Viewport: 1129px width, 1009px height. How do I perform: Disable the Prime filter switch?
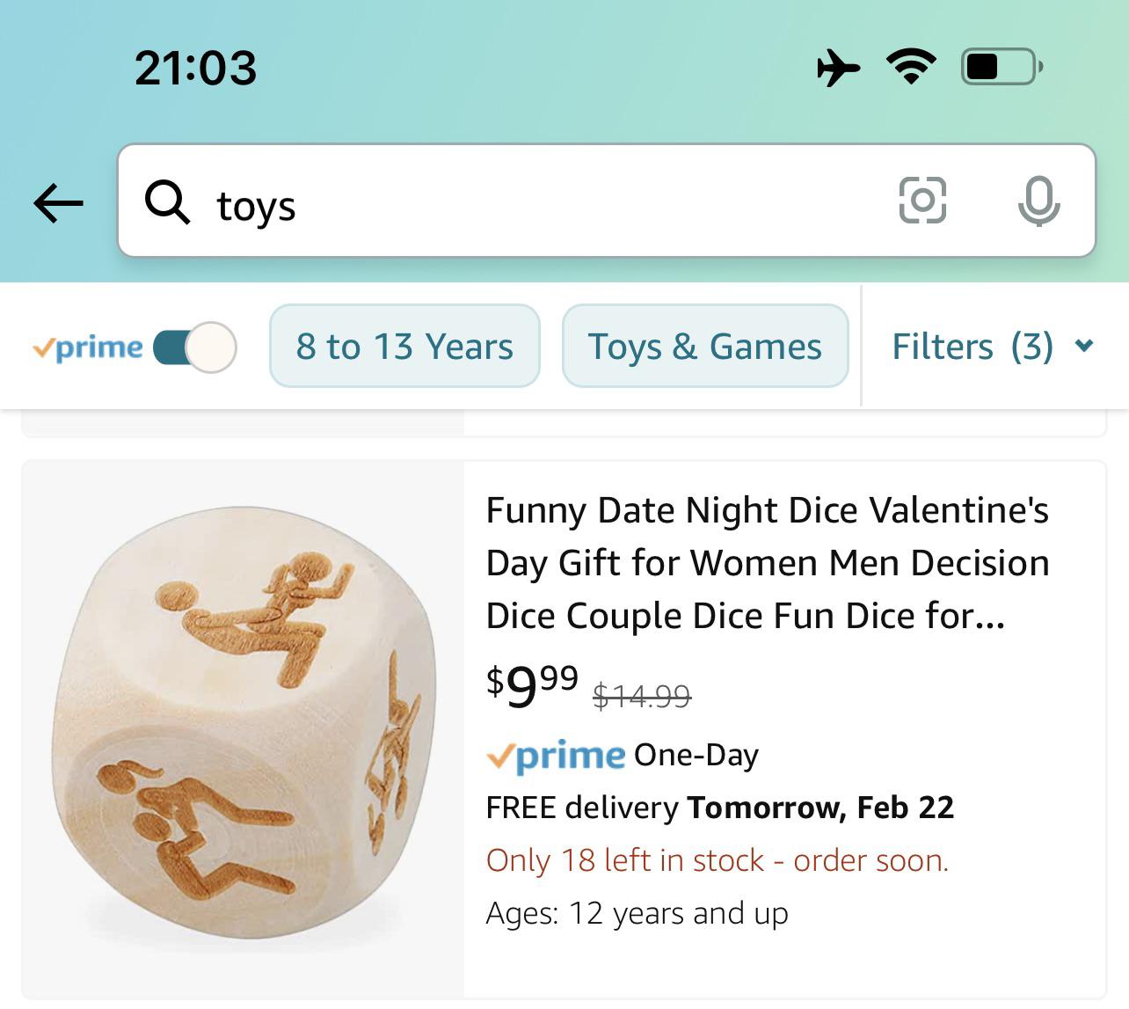click(194, 347)
